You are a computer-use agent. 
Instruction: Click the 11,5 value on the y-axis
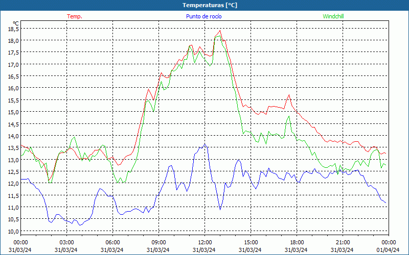tap(13, 195)
